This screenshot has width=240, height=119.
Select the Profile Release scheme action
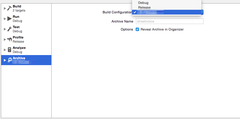[27, 39]
